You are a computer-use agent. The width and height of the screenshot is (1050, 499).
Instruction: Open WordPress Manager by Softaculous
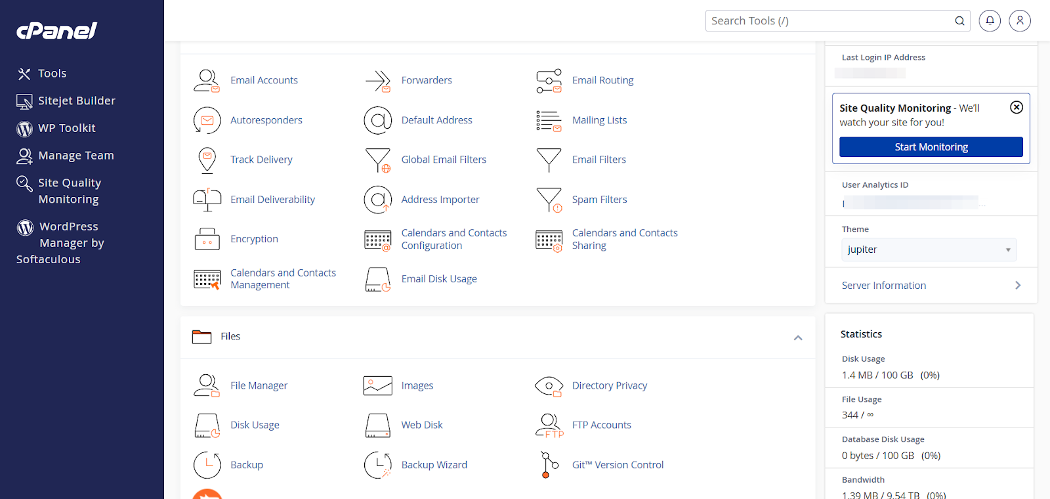[x=60, y=243]
